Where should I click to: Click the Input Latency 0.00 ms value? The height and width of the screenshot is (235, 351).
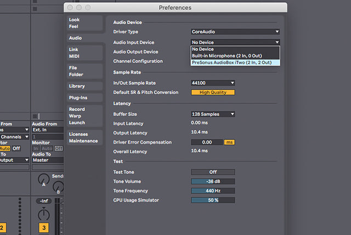click(199, 123)
